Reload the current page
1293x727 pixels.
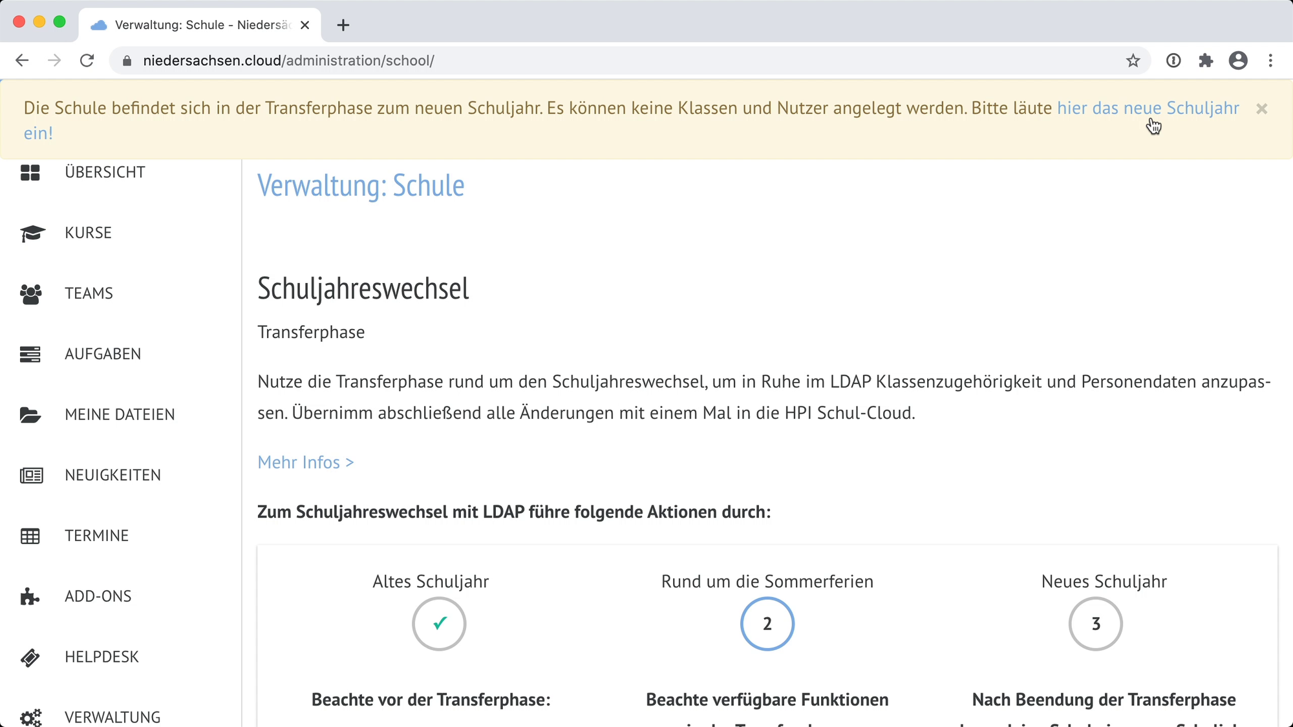tap(87, 60)
